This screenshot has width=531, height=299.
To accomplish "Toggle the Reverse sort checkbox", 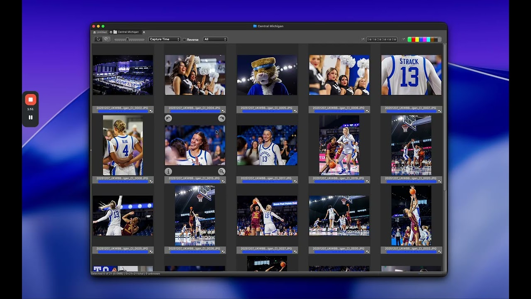I will coord(185,40).
